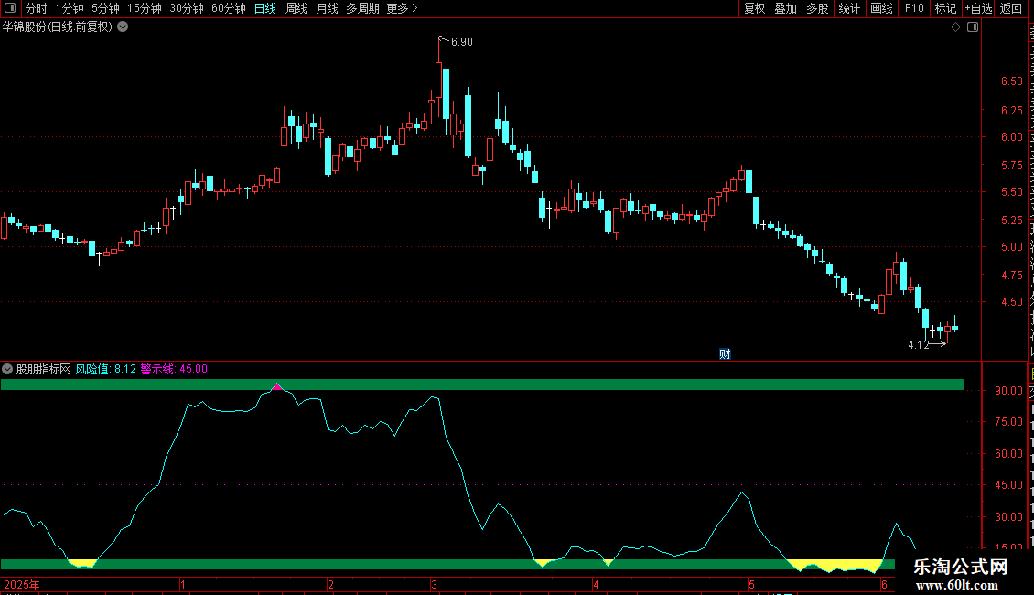This screenshot has height=595, width=1034.
Task: Click the 统计 statistics button
Action: click(849, 8)
